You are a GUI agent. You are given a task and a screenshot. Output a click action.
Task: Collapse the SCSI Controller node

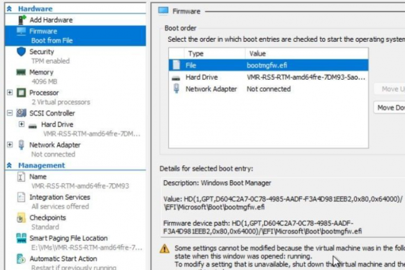coord(9,113)
